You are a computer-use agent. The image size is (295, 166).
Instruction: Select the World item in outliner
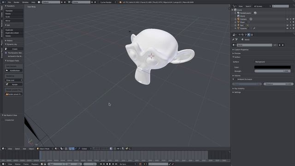[242, 16]
